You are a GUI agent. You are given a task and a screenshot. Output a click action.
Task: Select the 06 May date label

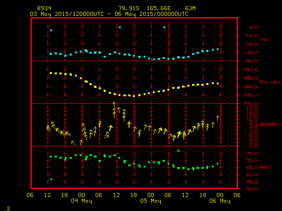coord(219,201)
